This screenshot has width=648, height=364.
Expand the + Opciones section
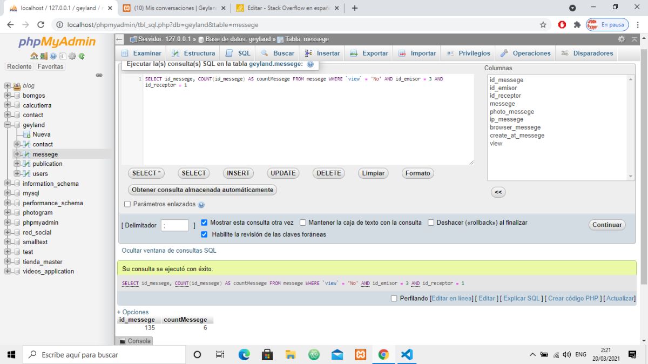click(x=133, y=312)
